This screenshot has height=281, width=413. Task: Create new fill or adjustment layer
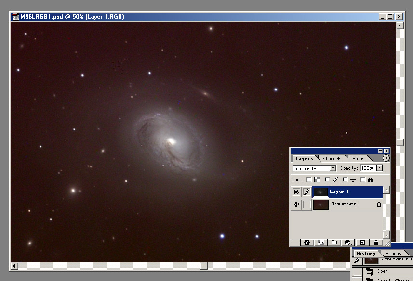tap(348, 243)
